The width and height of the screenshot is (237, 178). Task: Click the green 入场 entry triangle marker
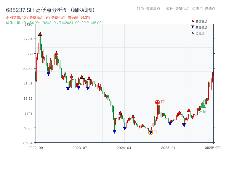click(x=203, y=106)
